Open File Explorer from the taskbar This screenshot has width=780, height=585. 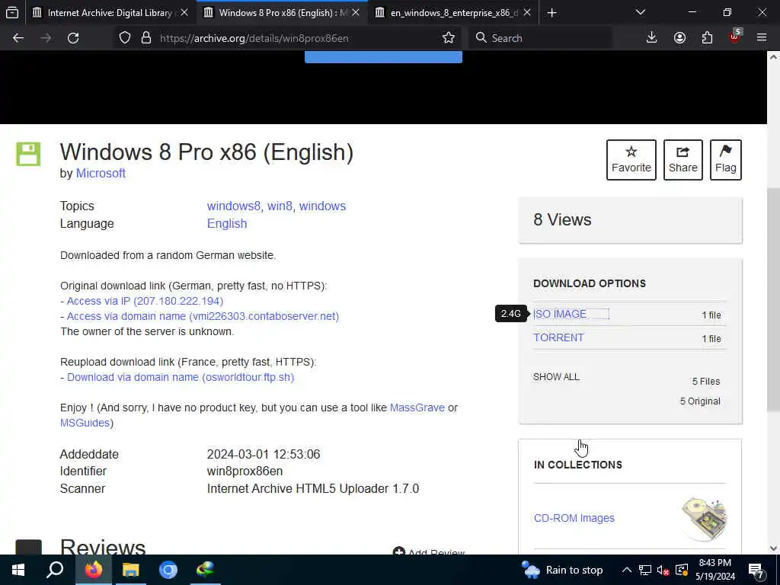(x=131, y=570)
